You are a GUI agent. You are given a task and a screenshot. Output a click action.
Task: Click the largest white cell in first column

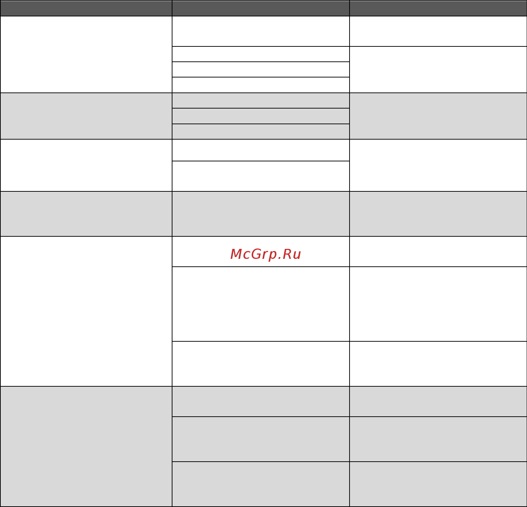(x=86, y=311)
